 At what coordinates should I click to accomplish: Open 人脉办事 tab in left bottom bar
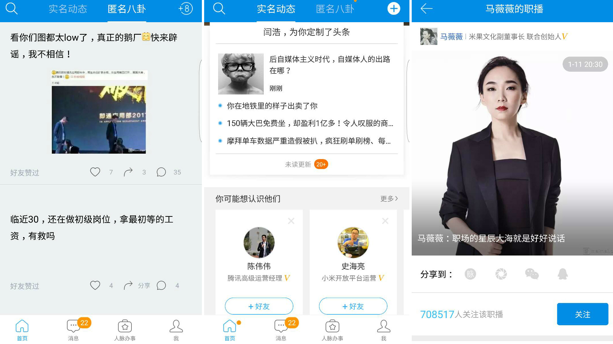coord(125,330)
